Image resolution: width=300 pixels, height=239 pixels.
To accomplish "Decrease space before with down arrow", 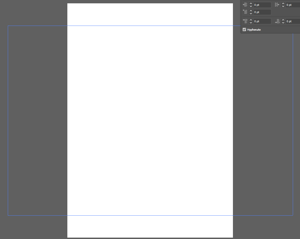I will coord(251,23).
